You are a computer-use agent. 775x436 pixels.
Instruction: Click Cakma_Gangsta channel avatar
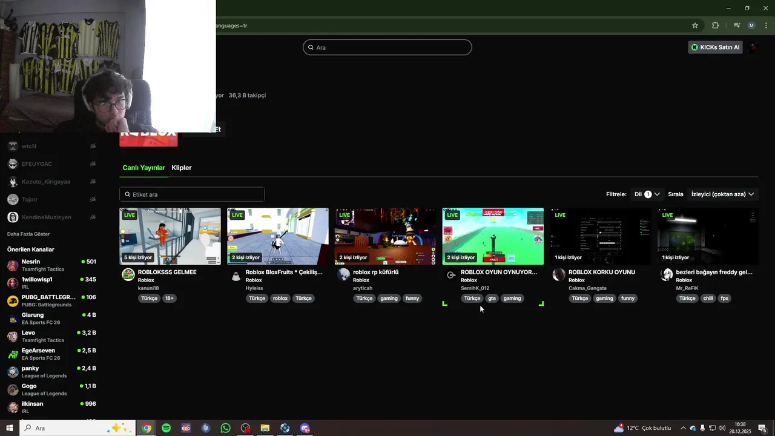tap(559, 275)
